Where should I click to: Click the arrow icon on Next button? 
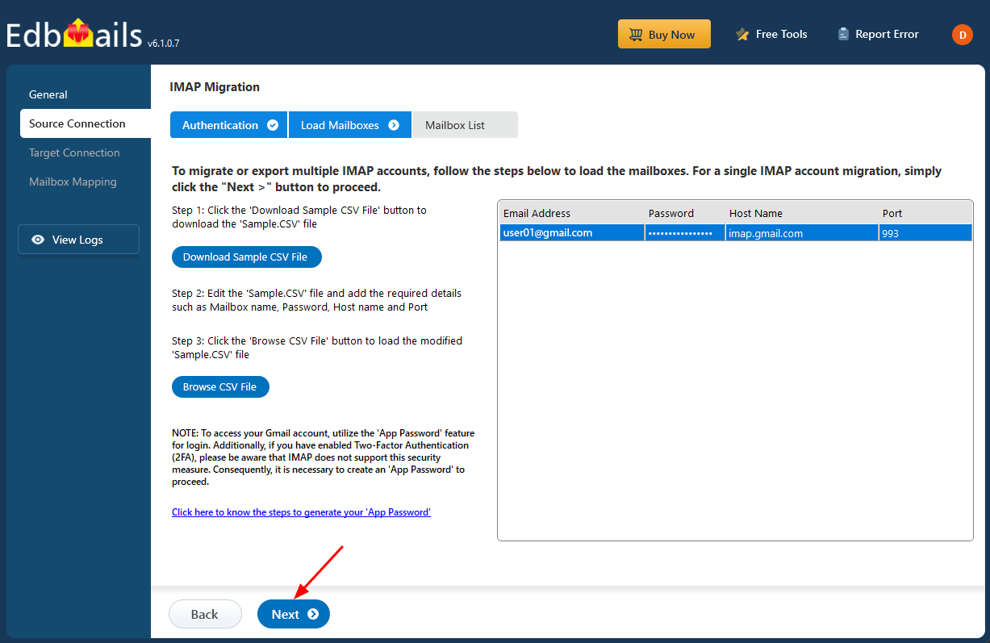[313, 615]
